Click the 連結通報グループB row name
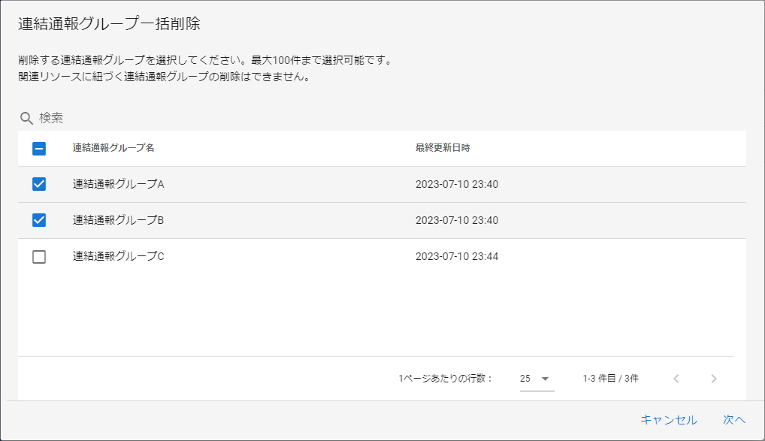765x441 pixels. [118, 220]
